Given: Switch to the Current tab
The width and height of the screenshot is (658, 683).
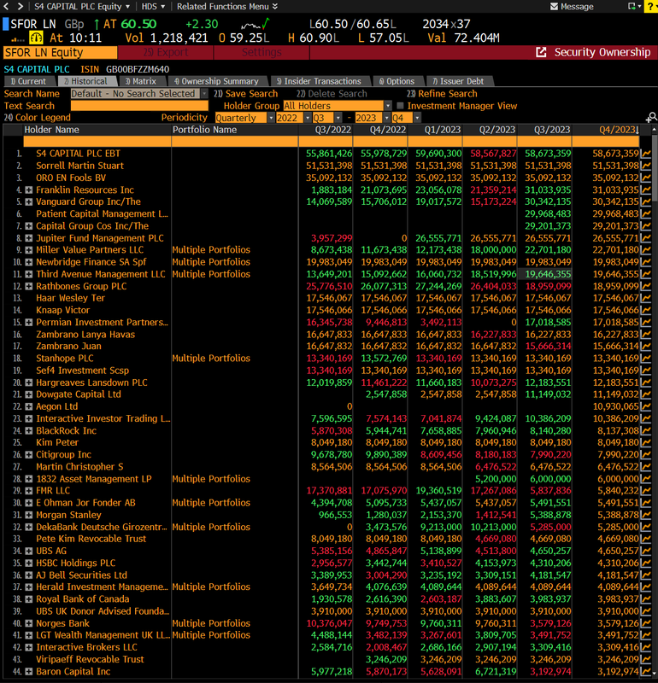Looking at the screenshot, I should pos(29,81).
